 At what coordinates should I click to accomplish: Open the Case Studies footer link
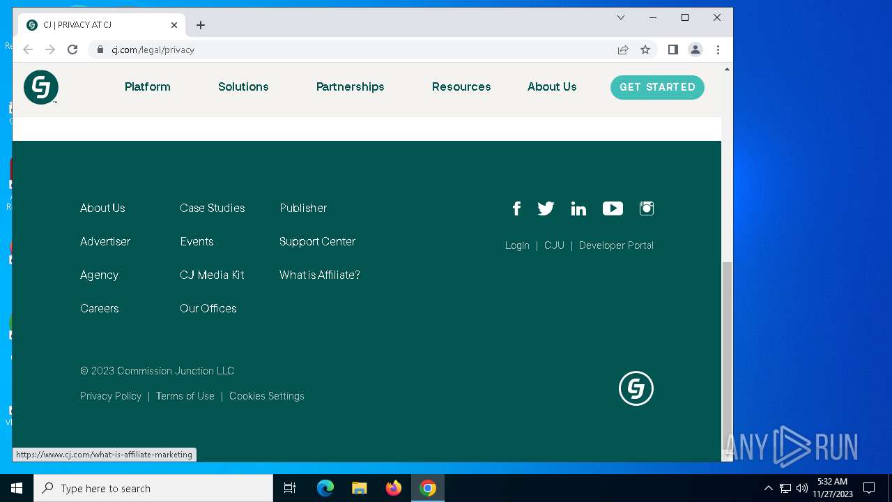(213, 208)
